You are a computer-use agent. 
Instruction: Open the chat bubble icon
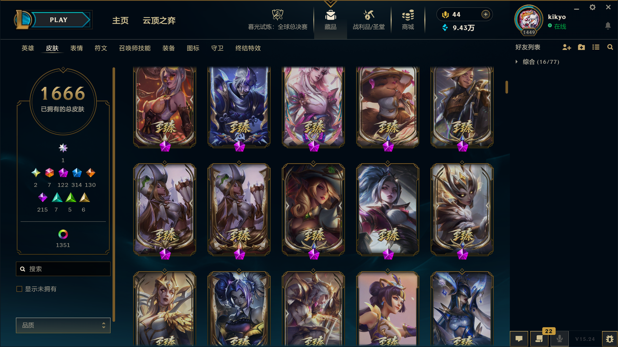pyautogui.click(x=519, y=339)
